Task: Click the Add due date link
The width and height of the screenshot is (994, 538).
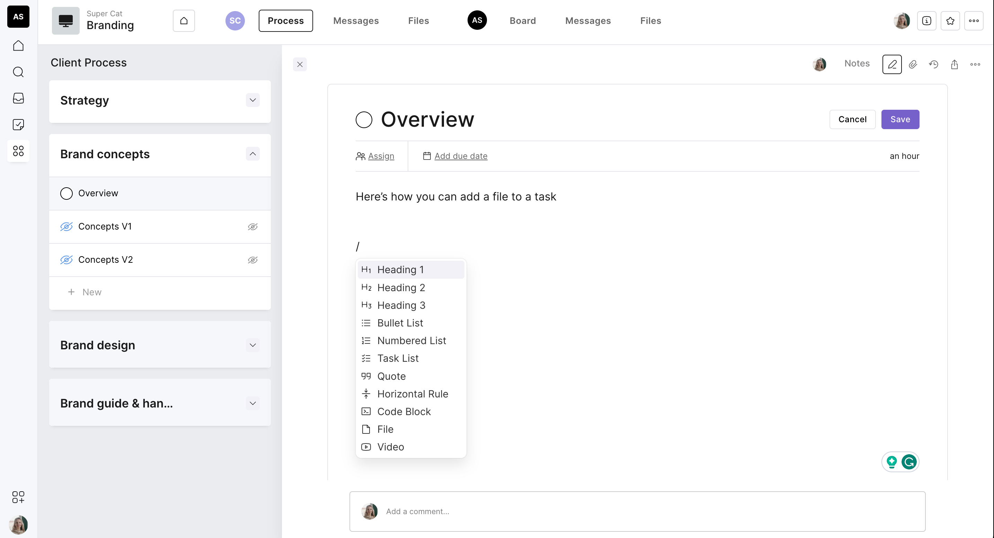Action: coord(461,156)
